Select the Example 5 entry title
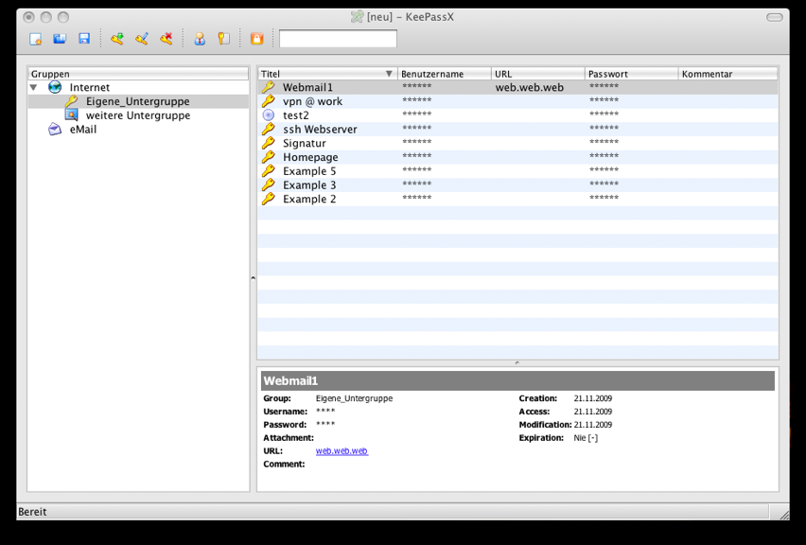806x545 pixels. click(x=309, y=170)
